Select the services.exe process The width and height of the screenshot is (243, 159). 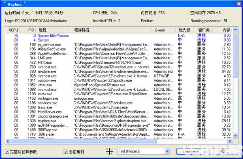coord(119,103)
